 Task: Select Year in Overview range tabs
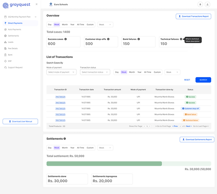click(x=72, y=25)
